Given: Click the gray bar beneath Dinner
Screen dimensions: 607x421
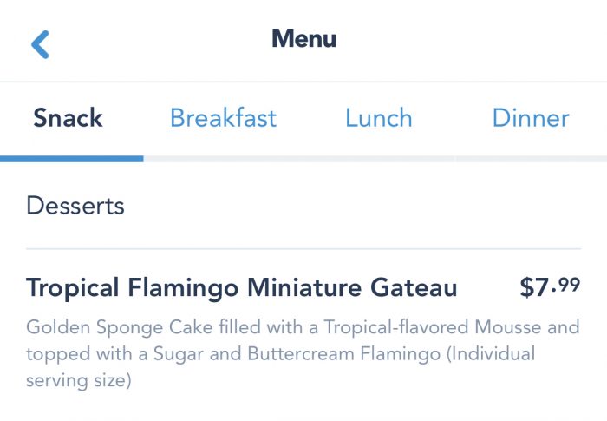Looking at the screenshot, I should (531, 159).
